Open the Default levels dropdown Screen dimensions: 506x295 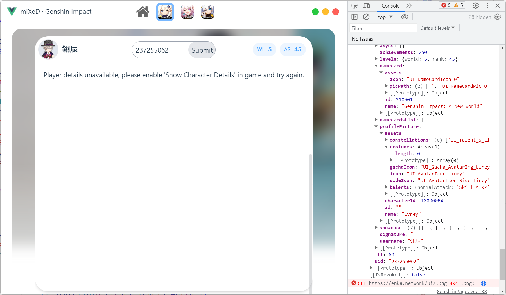pos(437,28)
